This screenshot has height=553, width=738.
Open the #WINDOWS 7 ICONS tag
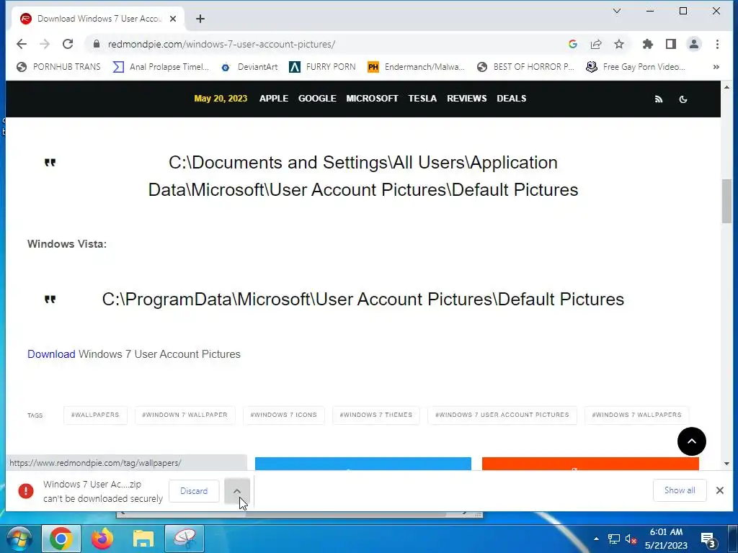click(284, 415)
